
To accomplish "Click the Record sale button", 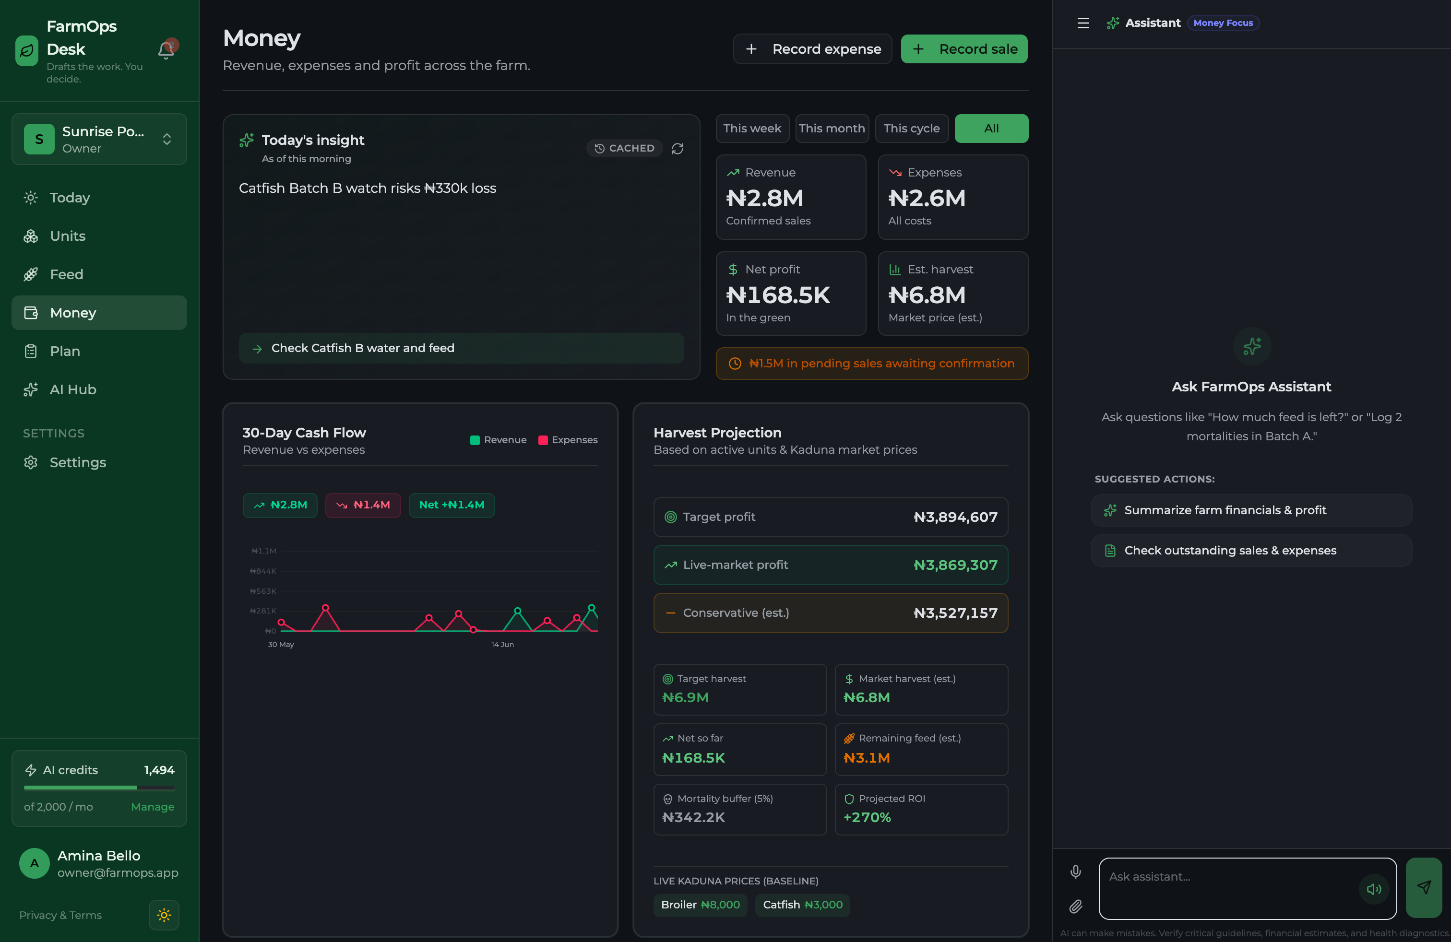I will [x=964, y=49].
